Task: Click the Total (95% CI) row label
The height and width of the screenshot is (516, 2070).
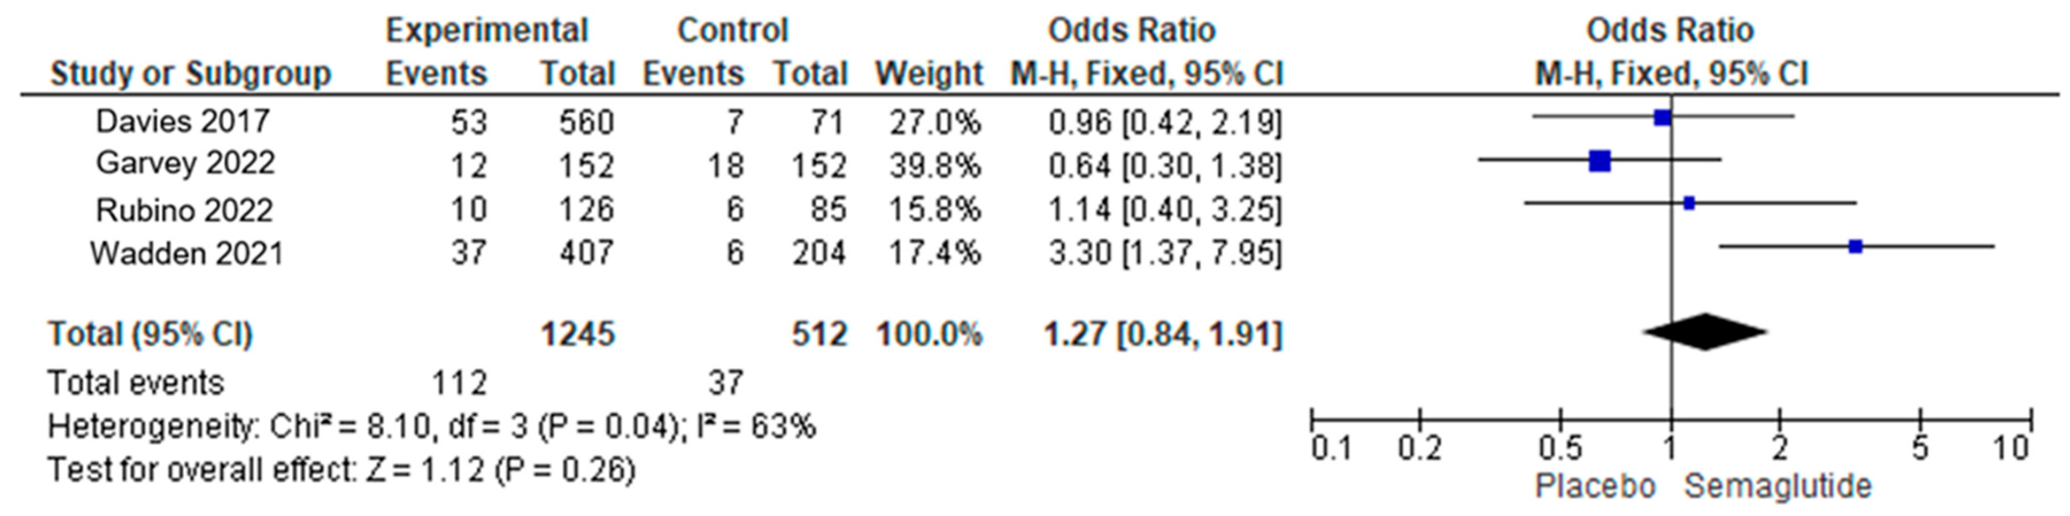Action: (150, 333)
